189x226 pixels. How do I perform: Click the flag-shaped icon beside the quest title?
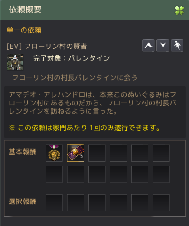(148, 45)
